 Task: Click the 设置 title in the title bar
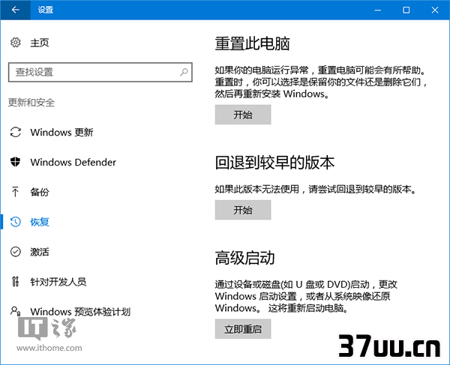[x=46, y=10]
